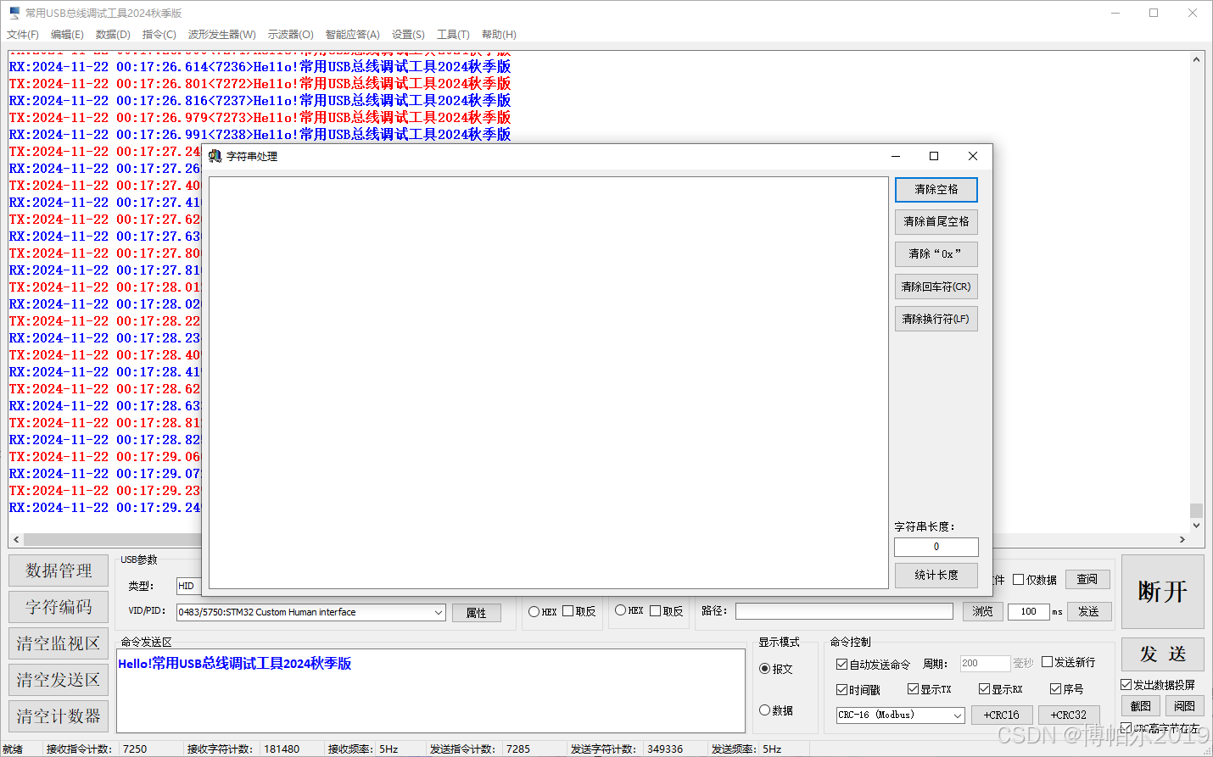Open the 波形发生器(W) menu
Image resolution: width=1213 pixels, height=757 pixels.
point(222,35)
